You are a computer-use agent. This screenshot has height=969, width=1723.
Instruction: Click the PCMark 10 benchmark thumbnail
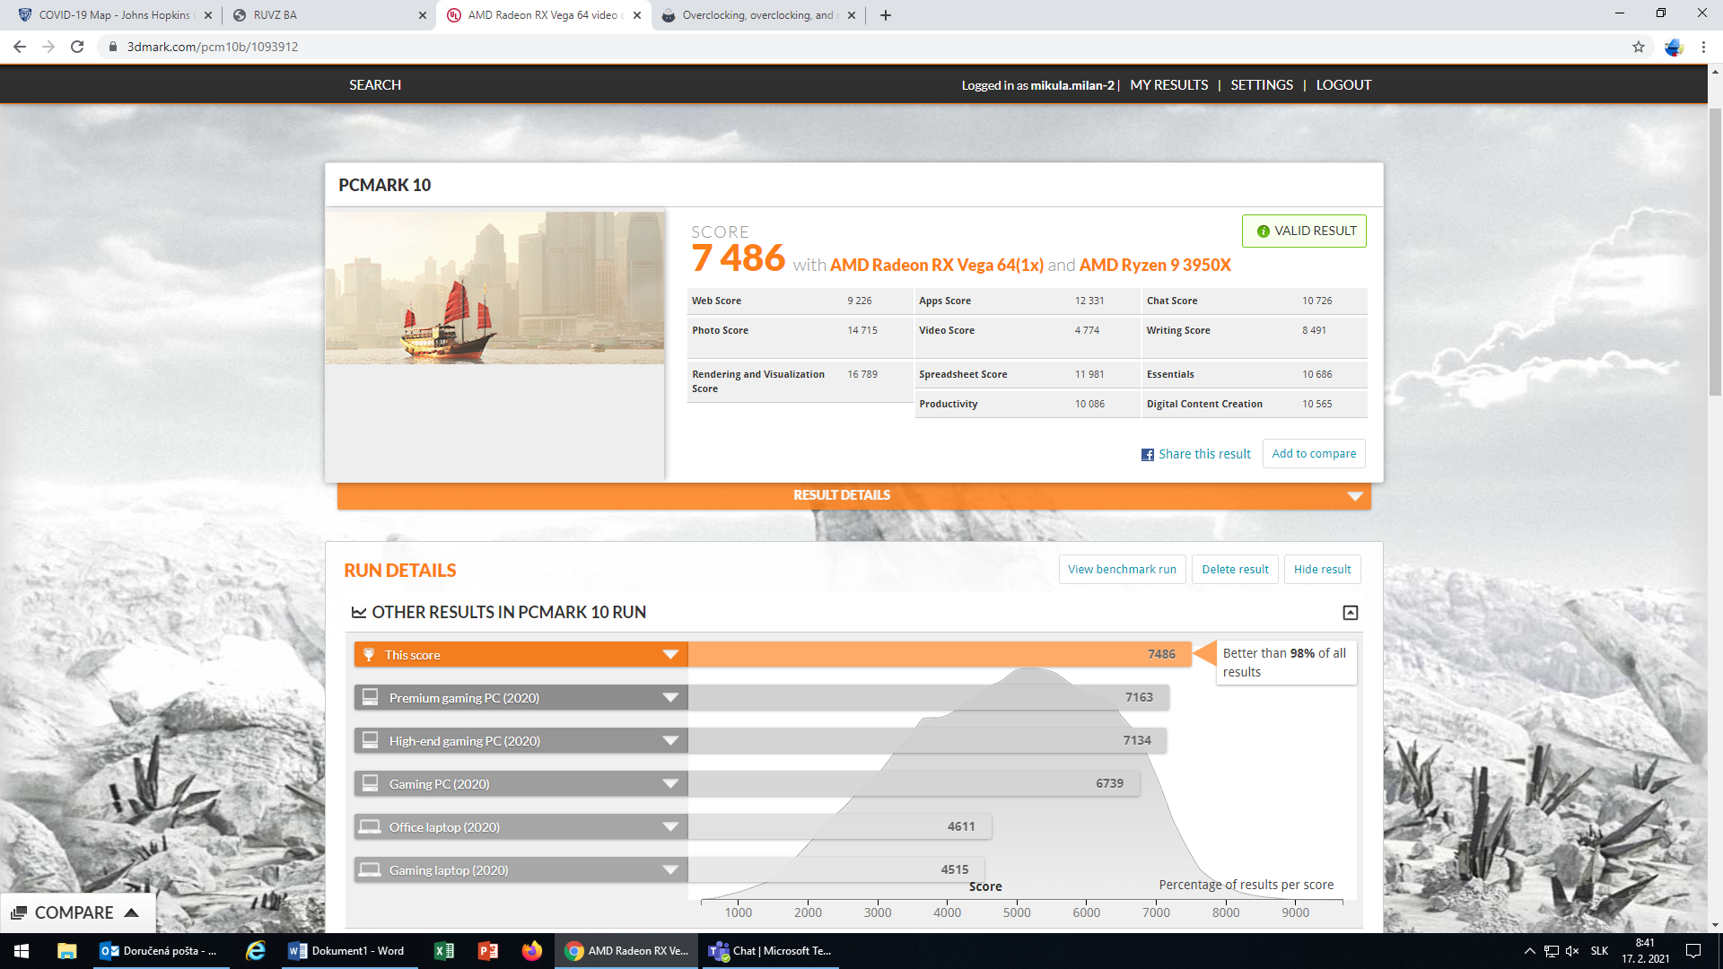click(x=494, y=288)
